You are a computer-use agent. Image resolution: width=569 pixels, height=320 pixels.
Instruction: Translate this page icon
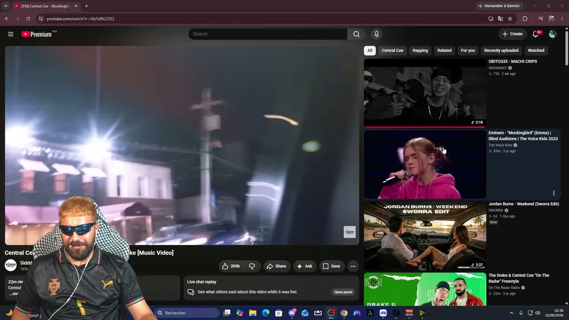(x=501, y=19)
